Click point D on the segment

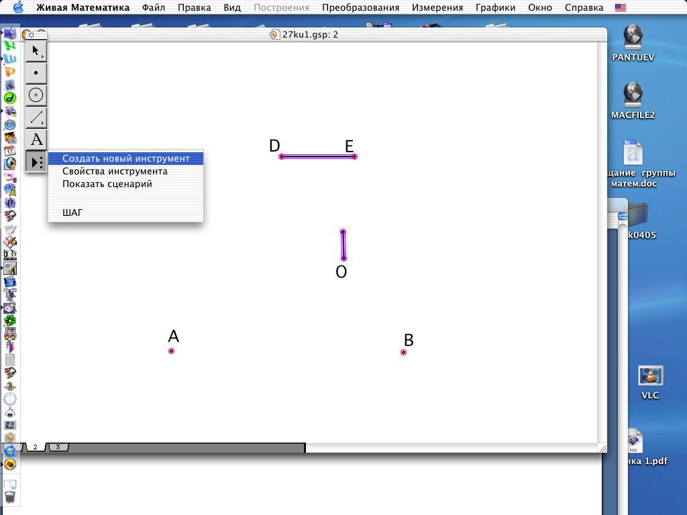point(281,156)
